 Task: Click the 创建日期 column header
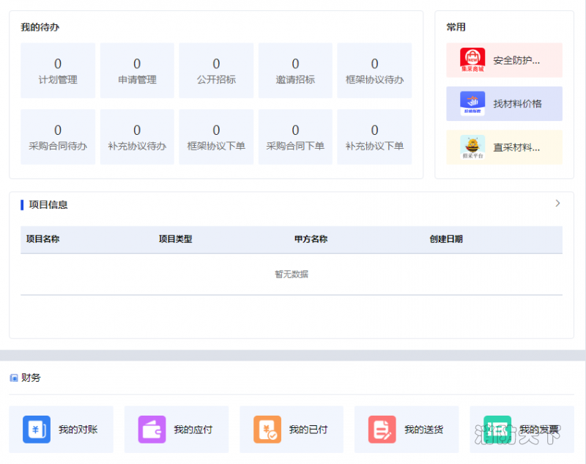(446, 240)
